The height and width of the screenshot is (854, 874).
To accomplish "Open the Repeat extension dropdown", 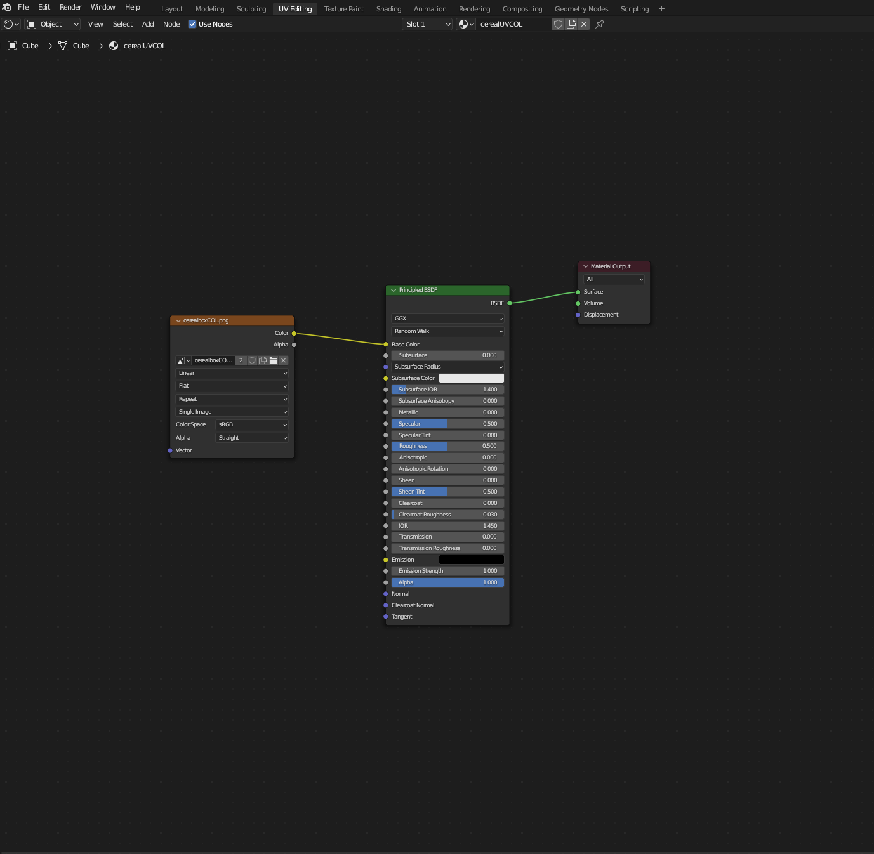I will 232,399.
